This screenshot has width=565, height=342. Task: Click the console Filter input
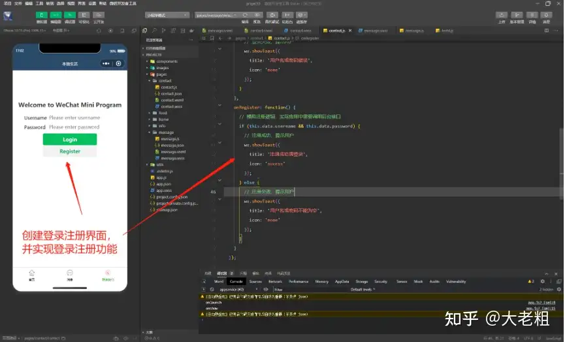tap(310, 289)
